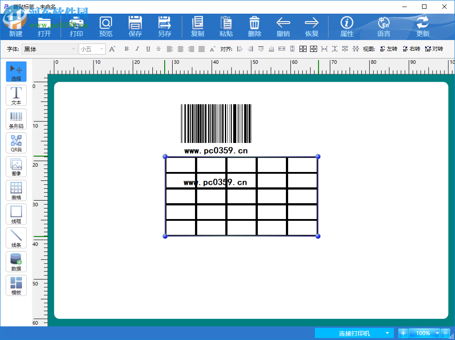Rotate view left with 左转
Image resolution: width=455 pixels, height=340 pixels.
tap(389, 49)
